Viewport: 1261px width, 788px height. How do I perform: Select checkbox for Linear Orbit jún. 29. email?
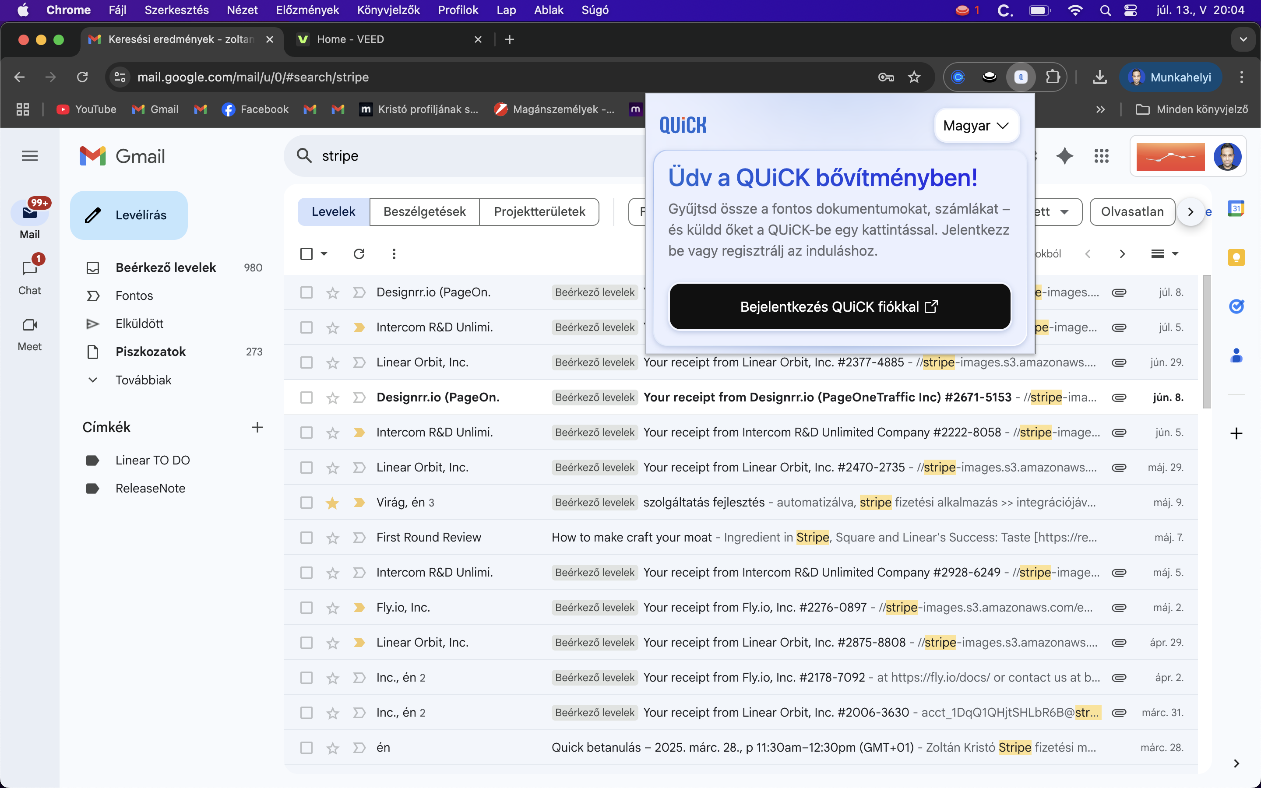[306, 362]
